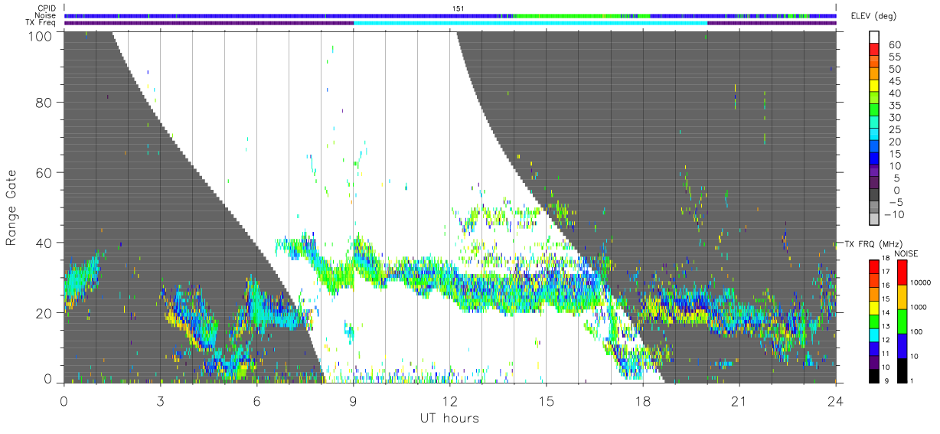940x434 pixels.
Task: Pick the black 9–10 segment of TX FRQ bar
Action: (874, 375)
